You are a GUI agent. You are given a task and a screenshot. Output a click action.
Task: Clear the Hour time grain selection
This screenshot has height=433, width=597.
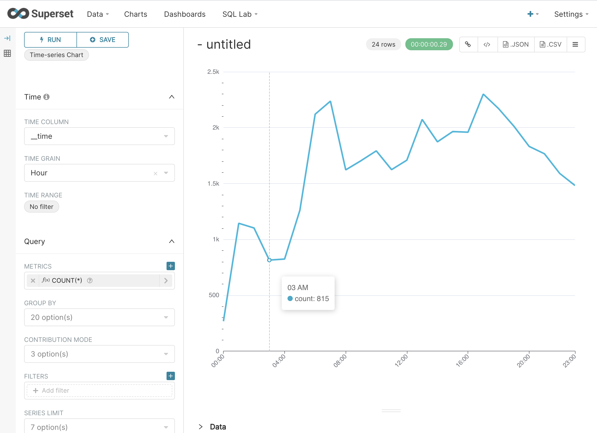[x=155, y=173]
